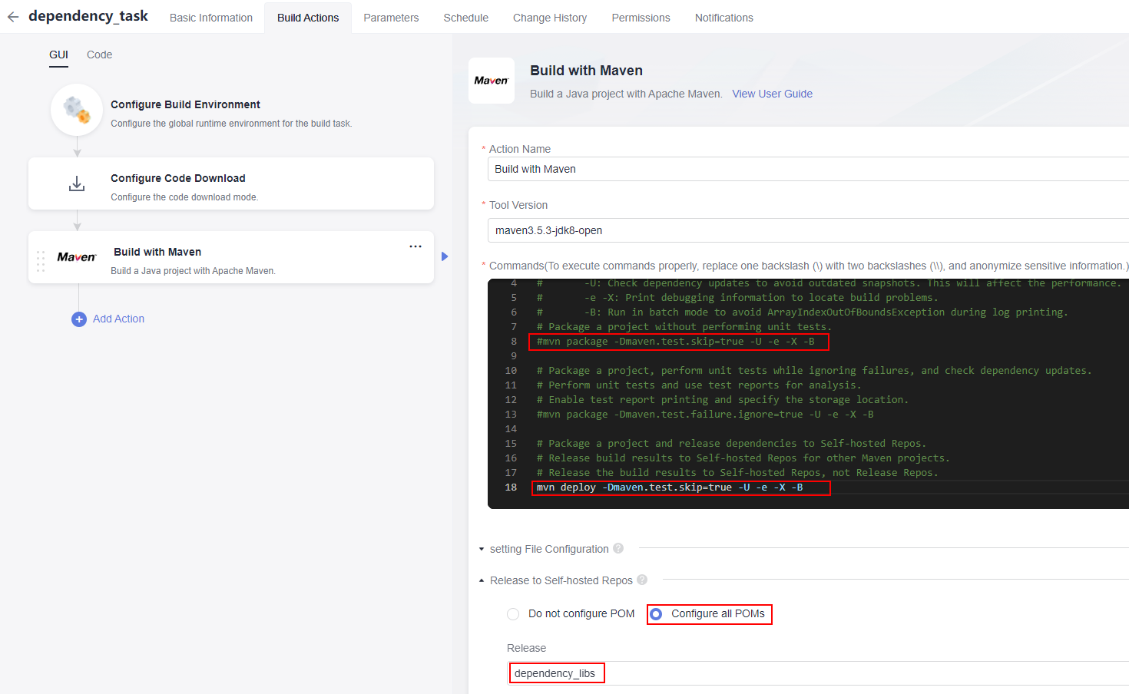The height and width of the screenshot is (694, 1129).
Task: Click empty code line 14 in editor
Action: [808, 429]
